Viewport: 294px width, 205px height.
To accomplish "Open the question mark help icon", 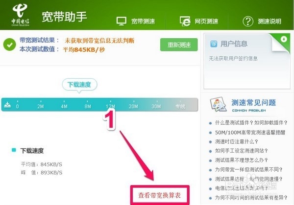I will tap(248, 22).
